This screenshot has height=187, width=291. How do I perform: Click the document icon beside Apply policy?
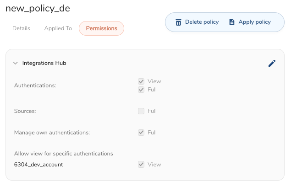coord(232,22)
